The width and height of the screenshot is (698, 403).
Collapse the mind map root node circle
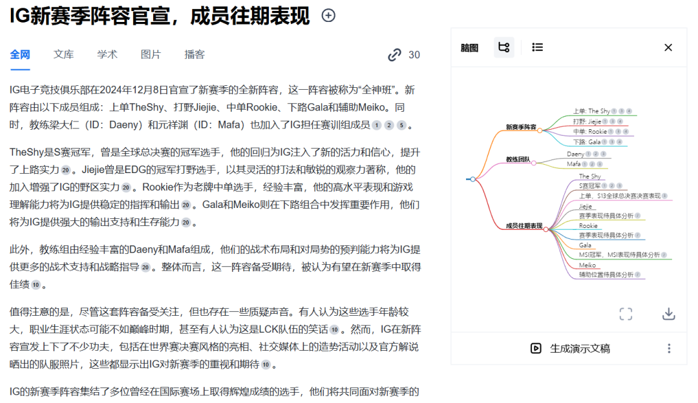(x=472, y=180)
